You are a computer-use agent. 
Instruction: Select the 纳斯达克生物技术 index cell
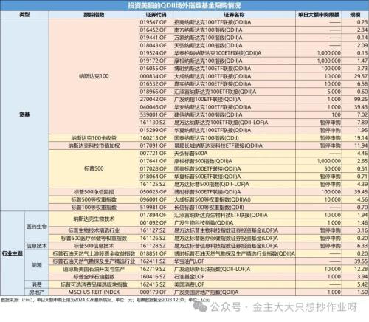click(94, 219)
